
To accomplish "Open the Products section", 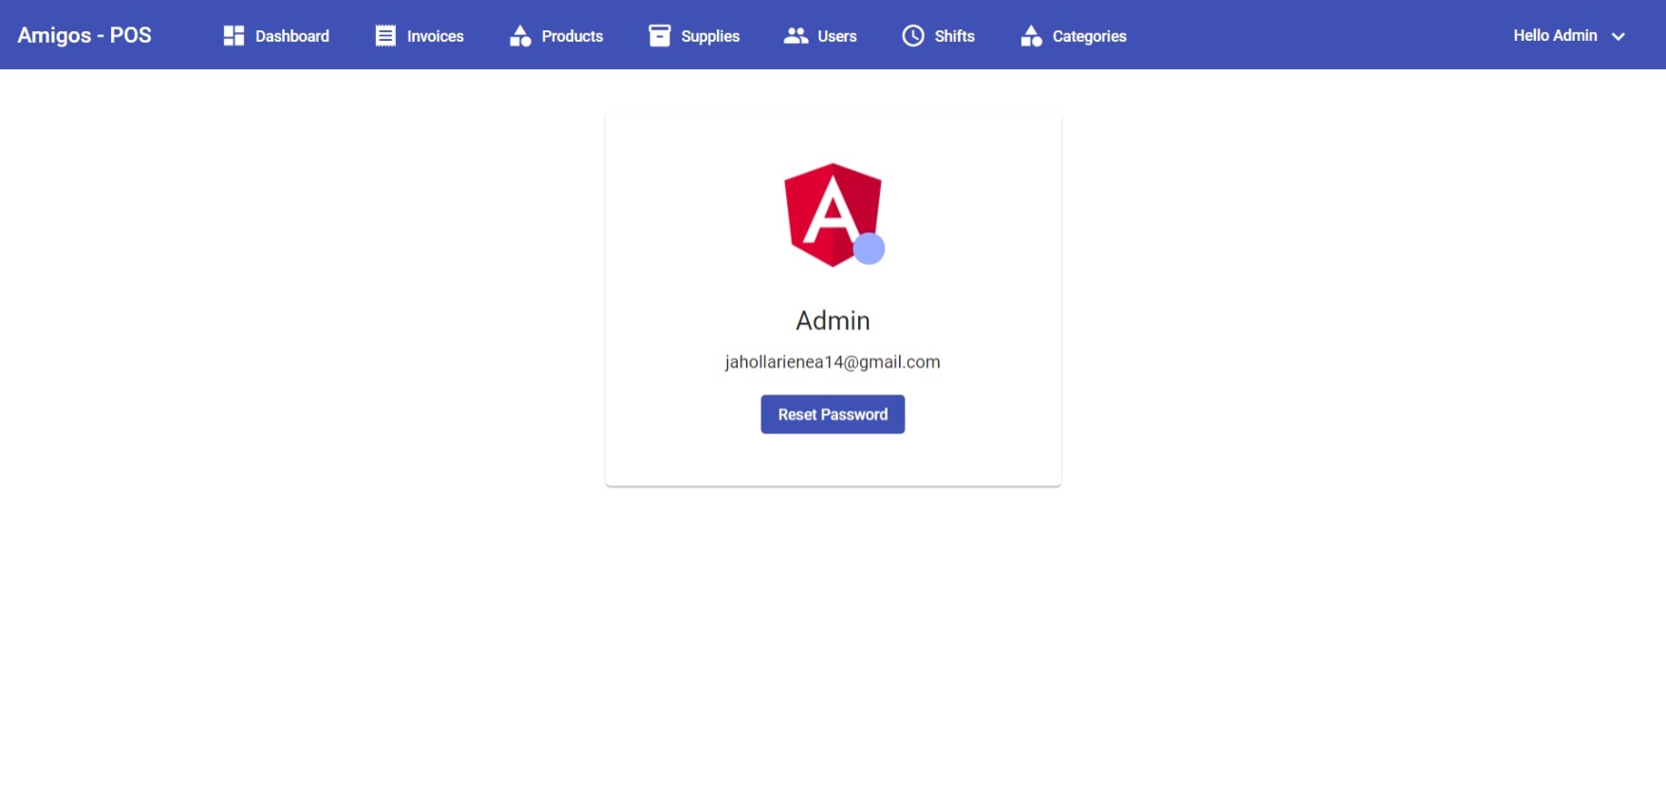I will pos(556,36).
